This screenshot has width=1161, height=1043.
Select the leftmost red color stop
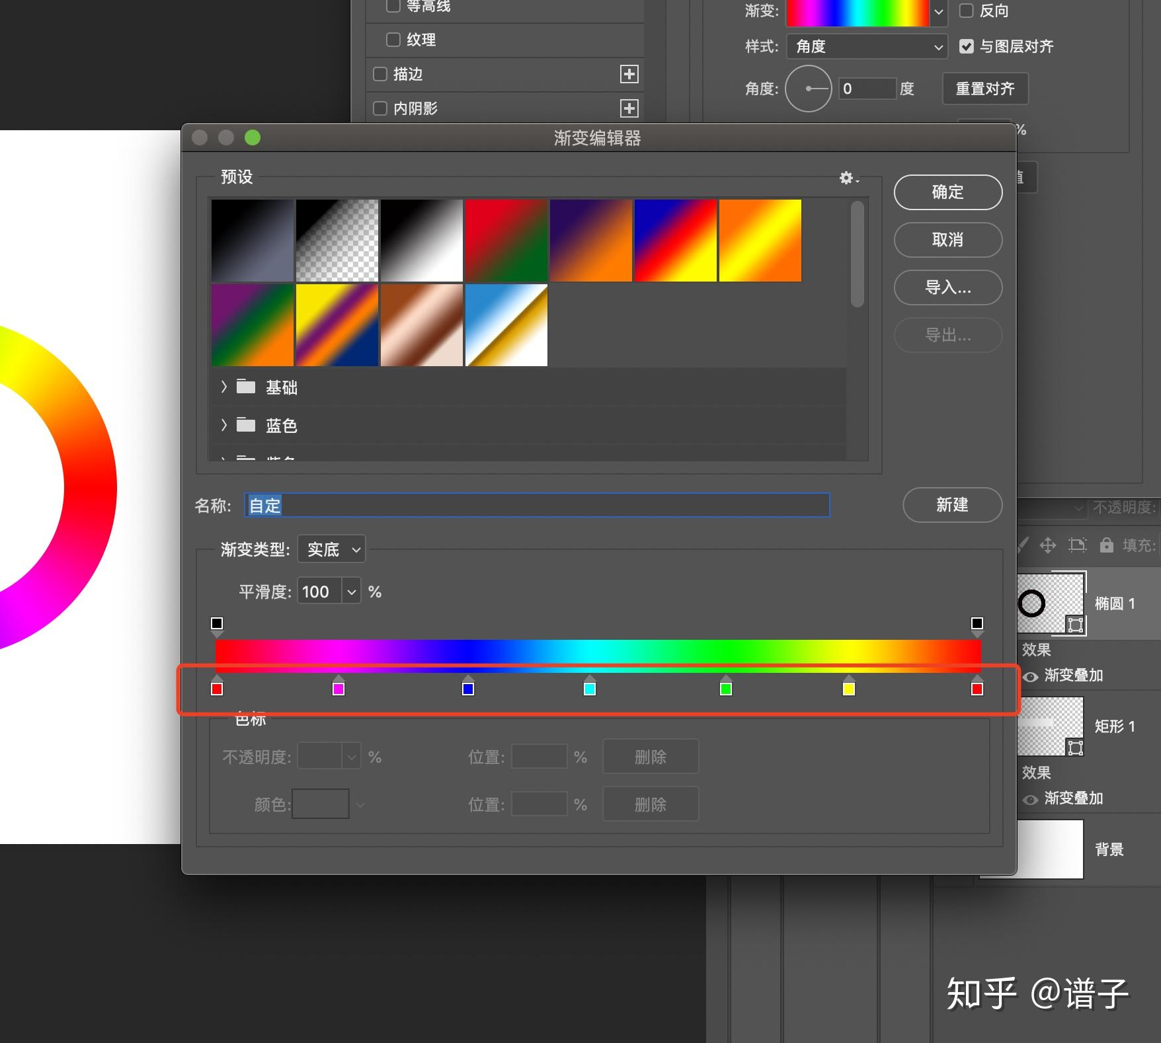coord(217,687)
